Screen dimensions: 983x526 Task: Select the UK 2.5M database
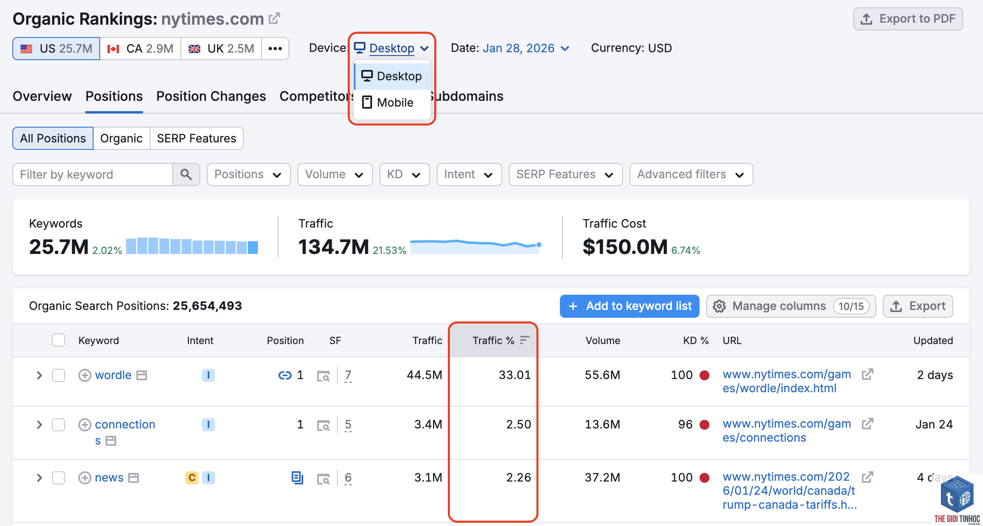tap(221, 49)
